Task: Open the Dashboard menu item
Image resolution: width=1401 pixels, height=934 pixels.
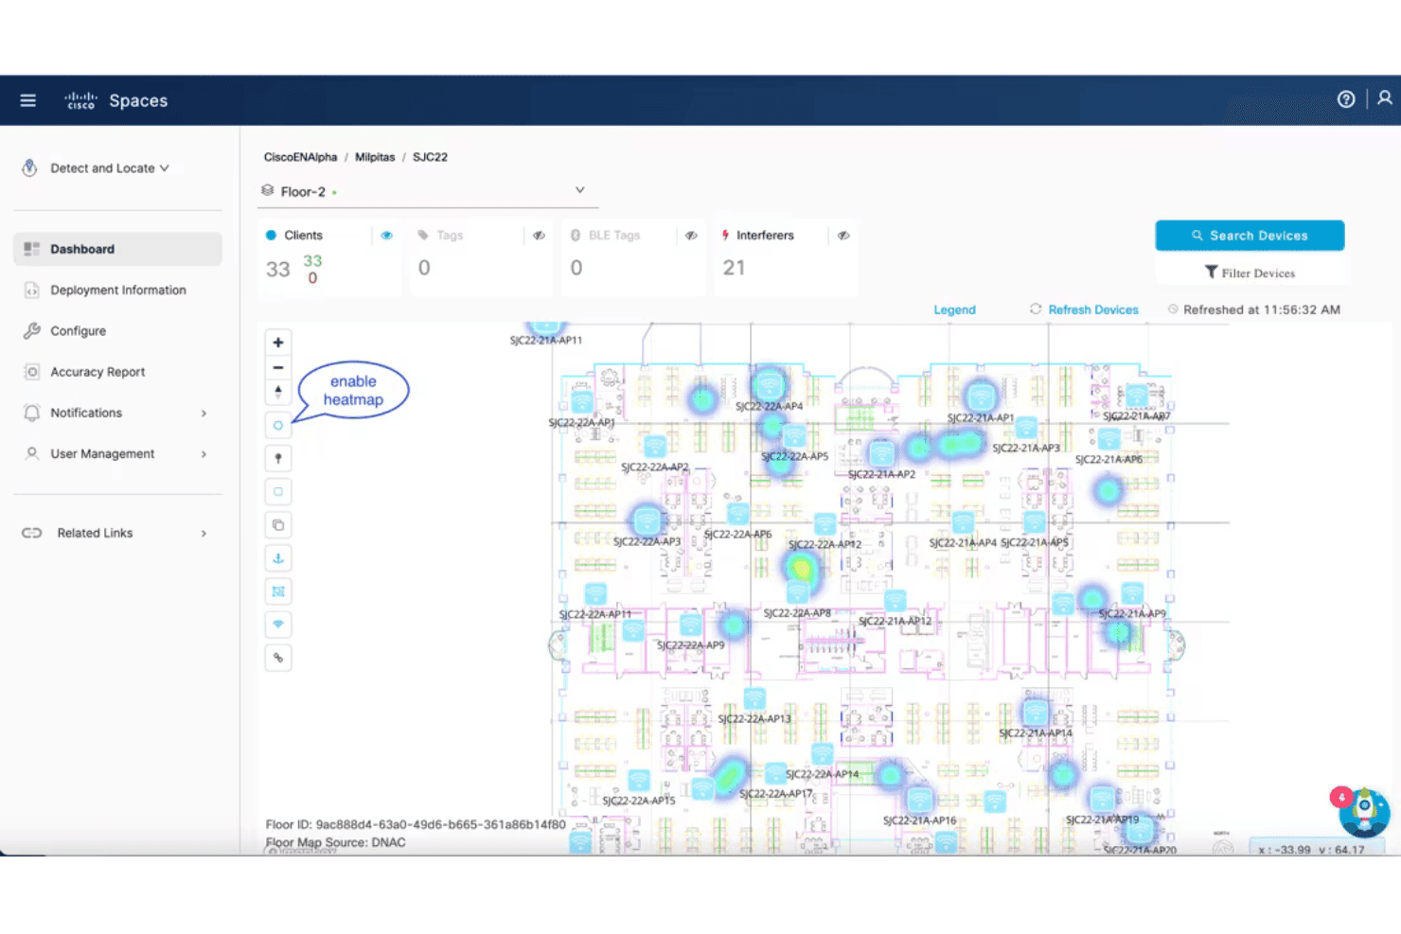Action: (117, 249)
